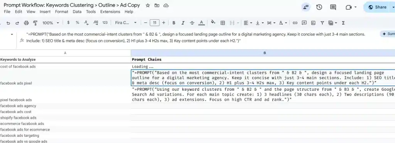Rename the document title
This screenshot has width=395, height=143.
(72, 5)
